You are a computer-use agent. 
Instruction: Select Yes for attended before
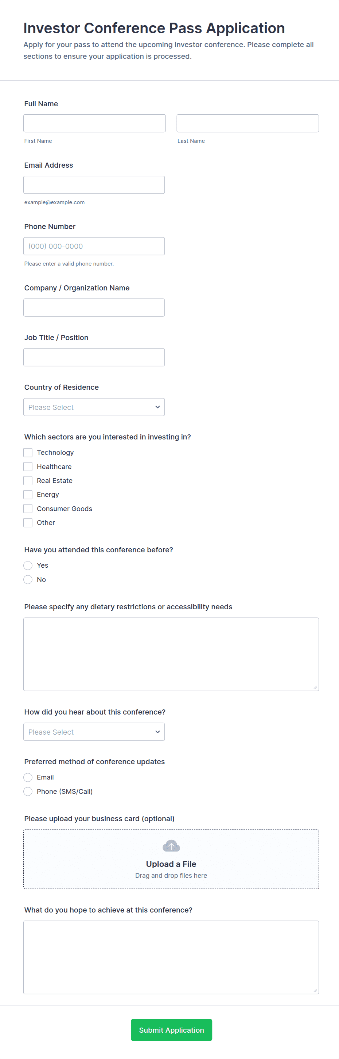point(28,566)
